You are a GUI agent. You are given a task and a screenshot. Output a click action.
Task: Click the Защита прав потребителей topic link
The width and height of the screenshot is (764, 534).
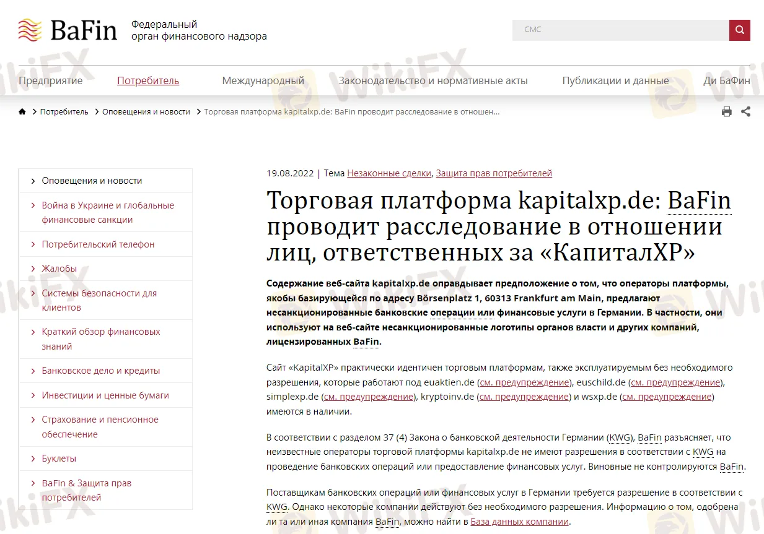[x=494, y=173]
